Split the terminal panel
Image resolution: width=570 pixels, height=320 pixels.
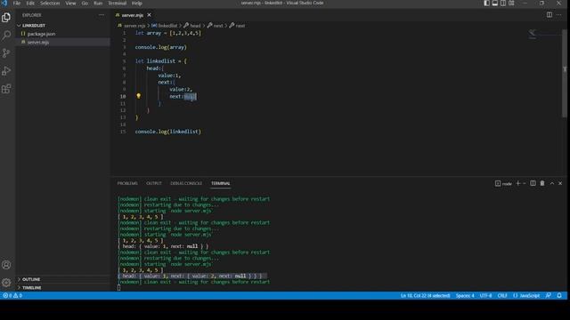(533, 183)
